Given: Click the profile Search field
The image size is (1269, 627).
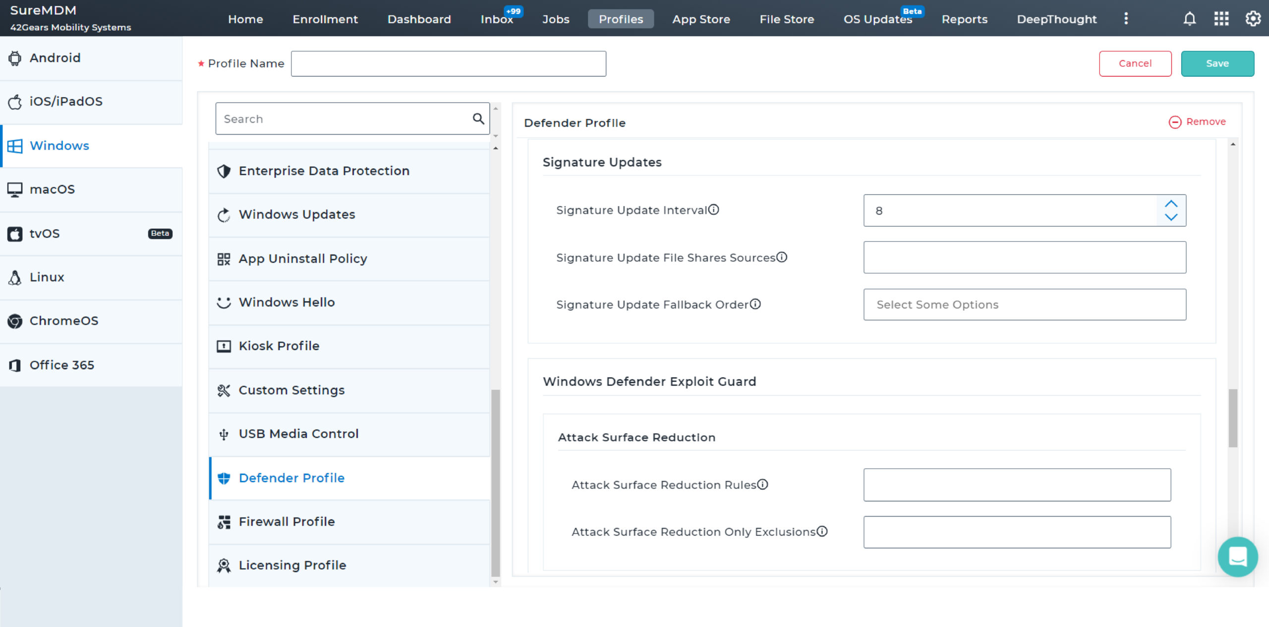Looking at the screenshot, I should [352, 119].
